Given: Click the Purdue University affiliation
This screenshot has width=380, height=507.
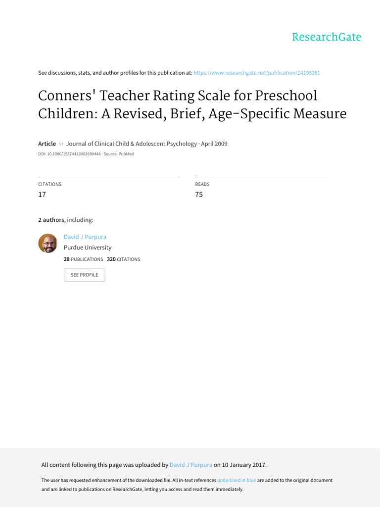Looking at the screenshot, I should 88,248.
